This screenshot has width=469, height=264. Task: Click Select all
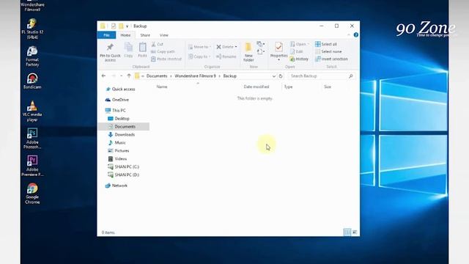(x=325, y=44)
